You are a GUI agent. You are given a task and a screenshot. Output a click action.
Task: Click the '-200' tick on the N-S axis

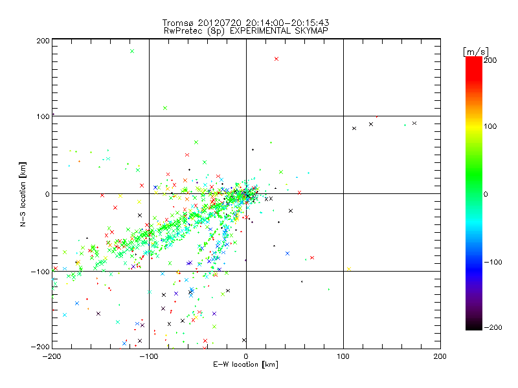[x=40, y=347]
